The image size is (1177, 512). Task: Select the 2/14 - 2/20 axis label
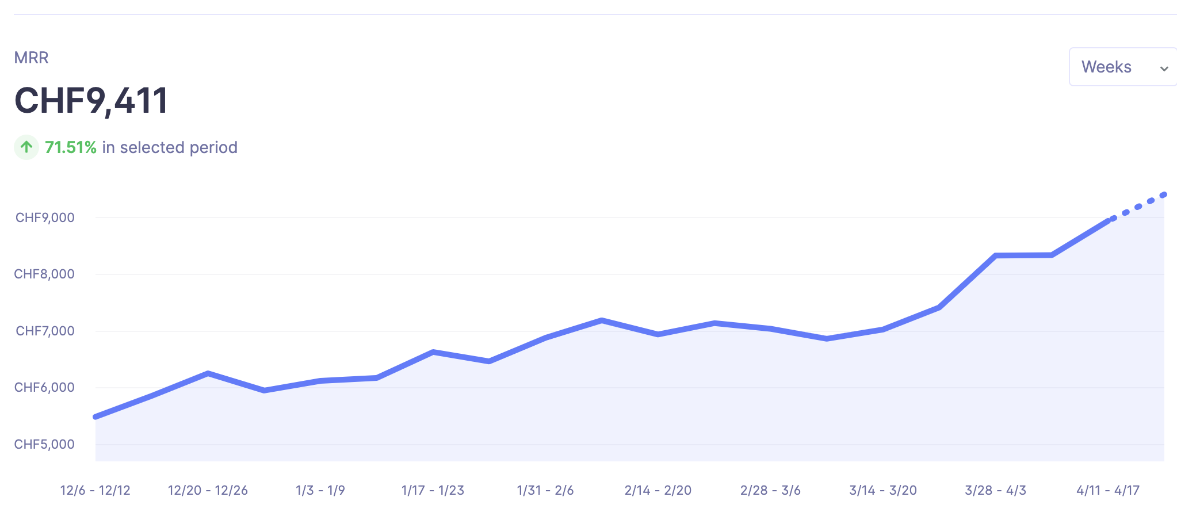tap(658, 490)
